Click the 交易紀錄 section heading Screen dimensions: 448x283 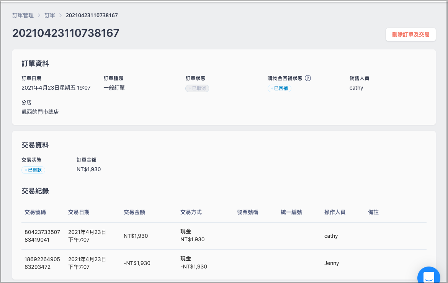point(35,191)
